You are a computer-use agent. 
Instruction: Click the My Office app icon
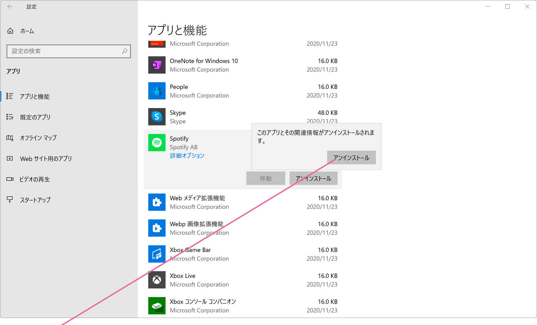click(x=157, y=44)
